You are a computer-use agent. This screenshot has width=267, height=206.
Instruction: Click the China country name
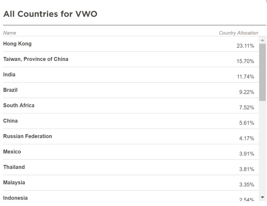(x=11, y=121)
